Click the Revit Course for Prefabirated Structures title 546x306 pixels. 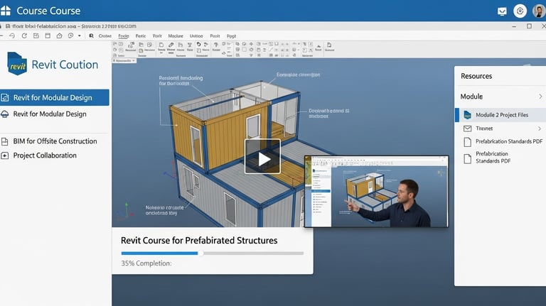tap(199, 240)
